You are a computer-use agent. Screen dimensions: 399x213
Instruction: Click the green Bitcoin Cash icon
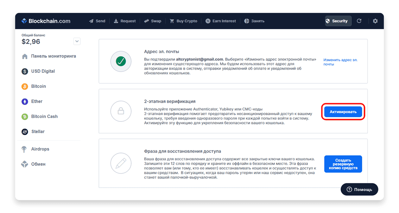point(25,117)
